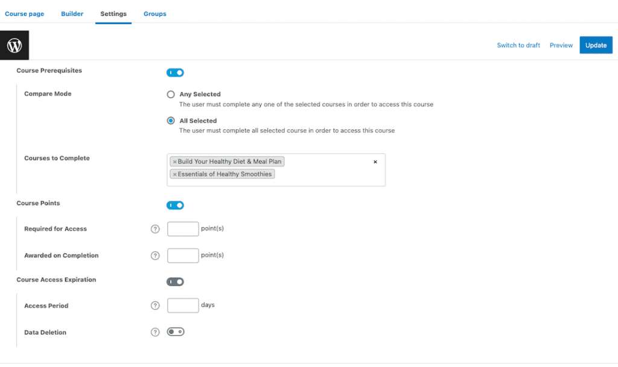Click the Update button
This screenshot has height=367, width=618.
click(x=596, y=45)
